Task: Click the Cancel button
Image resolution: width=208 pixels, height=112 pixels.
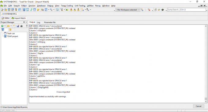Action: [199, 106]
